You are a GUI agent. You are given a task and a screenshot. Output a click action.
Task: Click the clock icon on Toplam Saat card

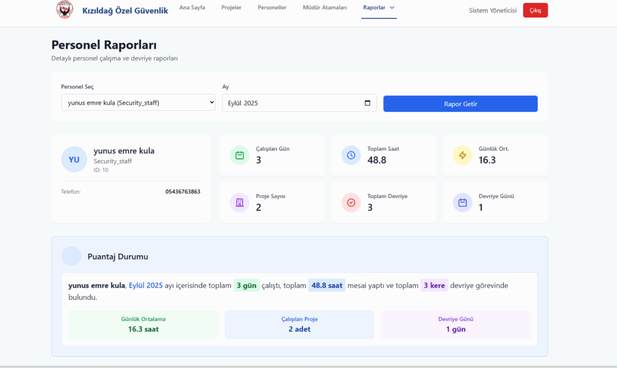pyautogui.click(x=351, y=155)
